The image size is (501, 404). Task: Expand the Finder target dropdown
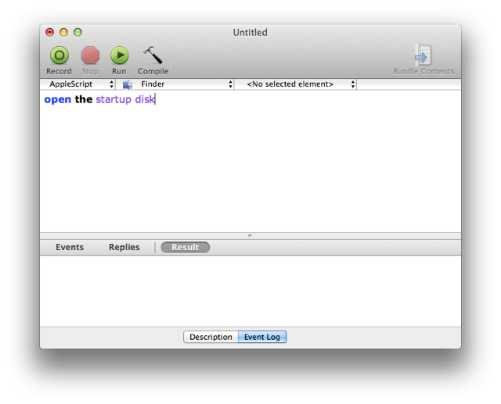(x=185, y=84)
